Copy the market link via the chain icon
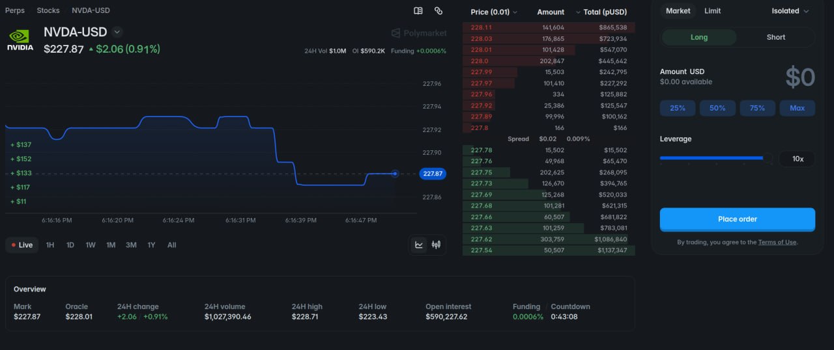 coord(439,11)
